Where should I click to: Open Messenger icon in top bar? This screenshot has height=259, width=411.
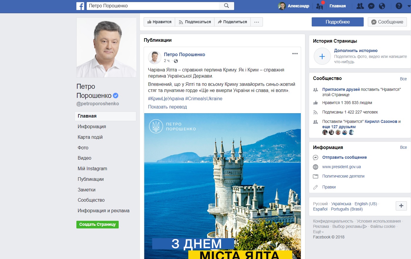click(x=371, y=6)
